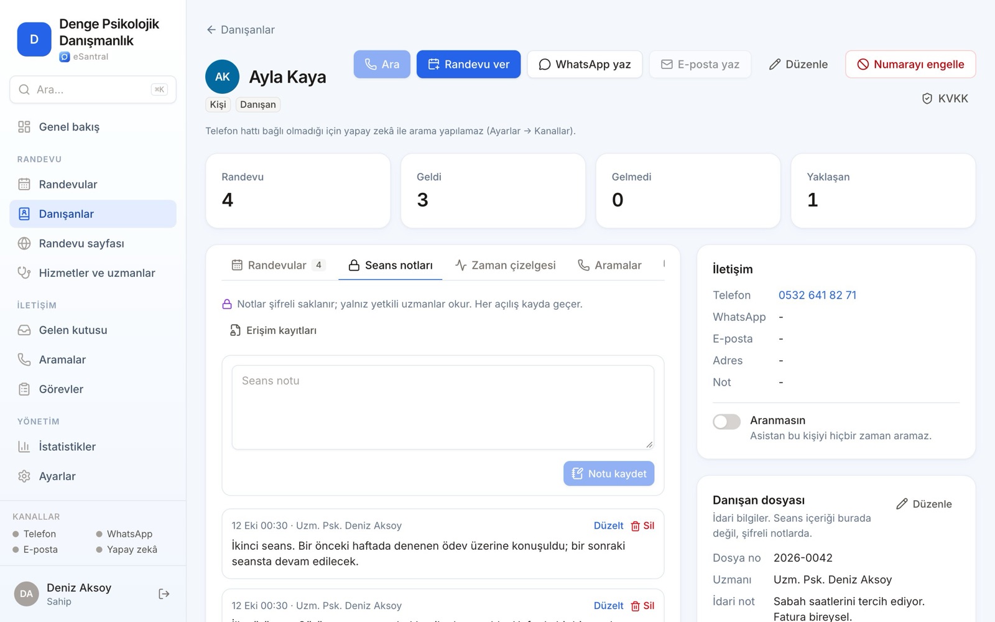Switch to the Aramalar tab

609,265
